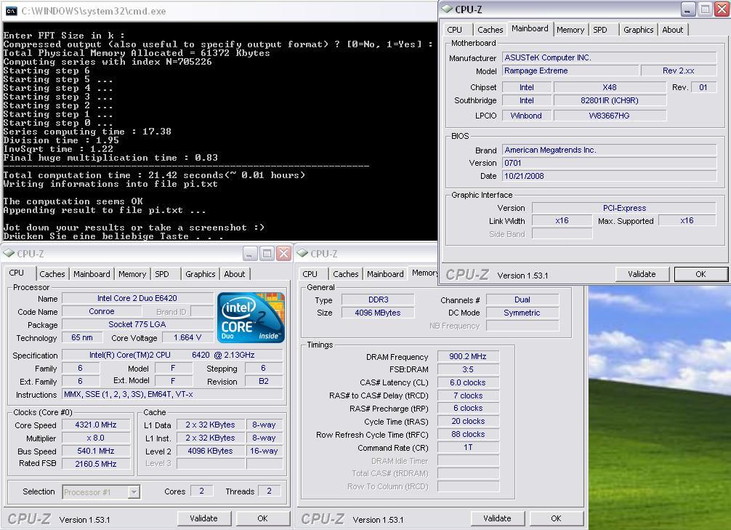This screenshot has height=530, width=731.
Task: Click the processor name 'Intel Core 2 Duo E6420'
Action: pyautogui.click(x=137, y=298)
